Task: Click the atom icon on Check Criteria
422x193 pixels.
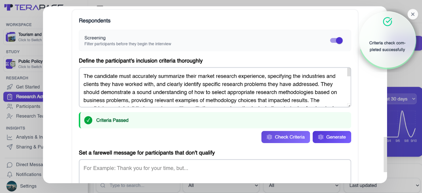Action: coord(269,137)
